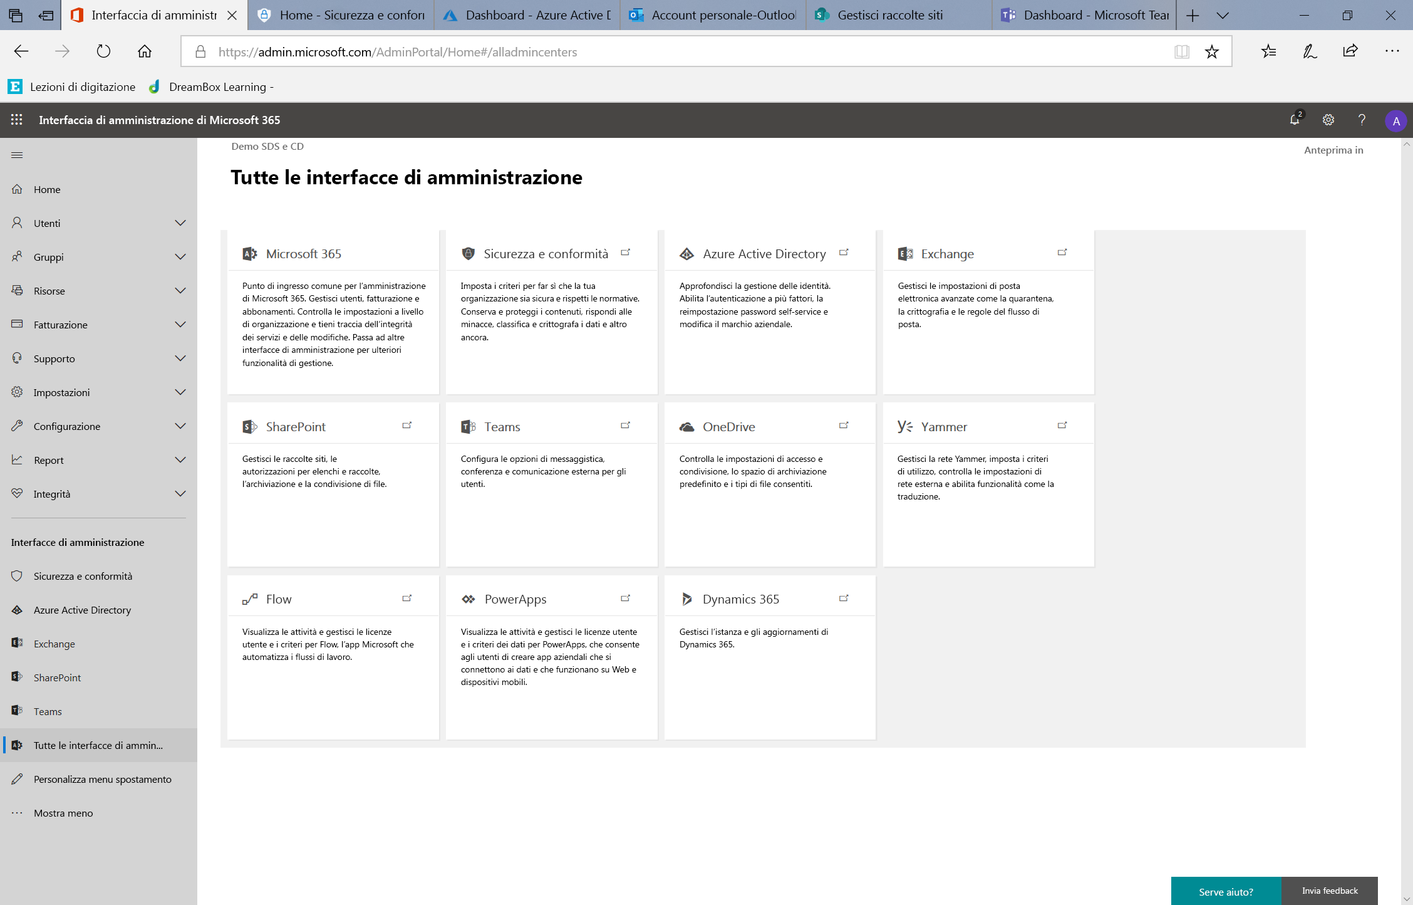Open the Microsoft 365 card title

point(304,254)
